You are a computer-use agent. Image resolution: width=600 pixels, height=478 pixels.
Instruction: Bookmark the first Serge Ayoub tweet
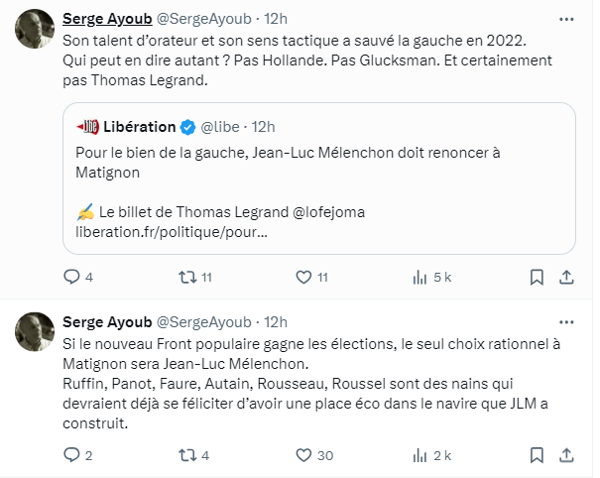[536, 278]
